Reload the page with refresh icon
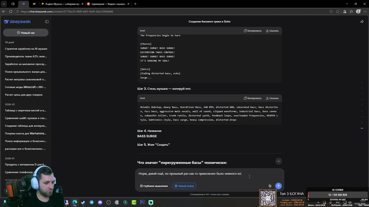This screenshot has width=369, height=207. (x=11, y=11)
